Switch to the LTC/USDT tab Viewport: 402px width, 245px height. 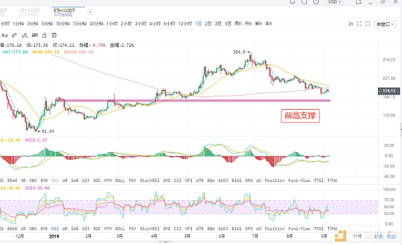[x=30, y=12]
